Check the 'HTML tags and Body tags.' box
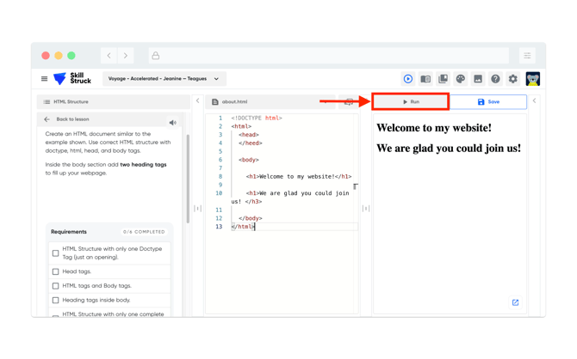 [x=56, y=286]
